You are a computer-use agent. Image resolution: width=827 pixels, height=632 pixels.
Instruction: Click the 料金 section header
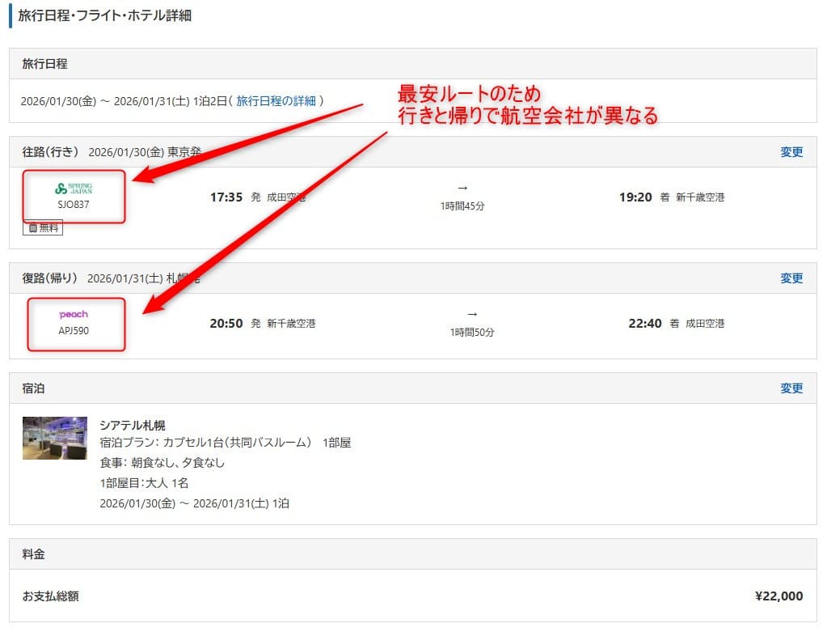(34, 554)
